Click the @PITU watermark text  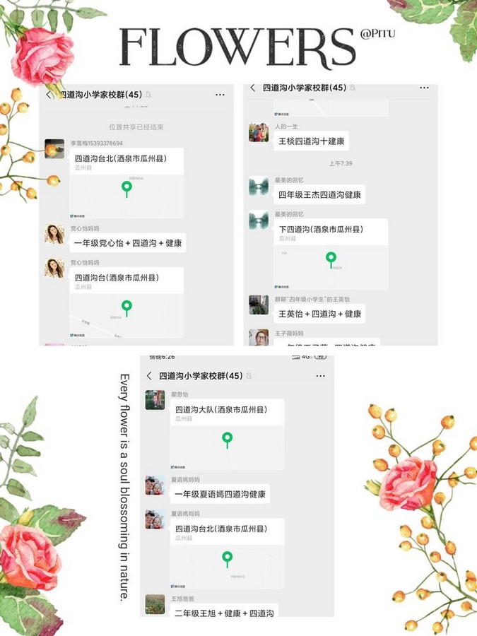tap(377, 33)
